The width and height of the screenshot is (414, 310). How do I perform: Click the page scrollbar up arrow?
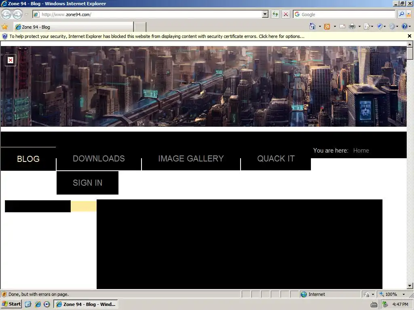(410, 44)
